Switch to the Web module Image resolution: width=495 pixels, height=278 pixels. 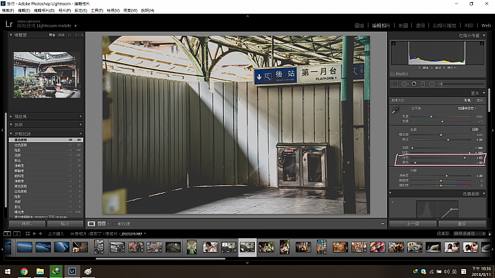tap(486, 25)
